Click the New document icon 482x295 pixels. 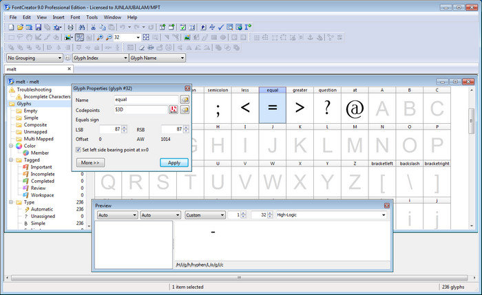tap(10, 27)
